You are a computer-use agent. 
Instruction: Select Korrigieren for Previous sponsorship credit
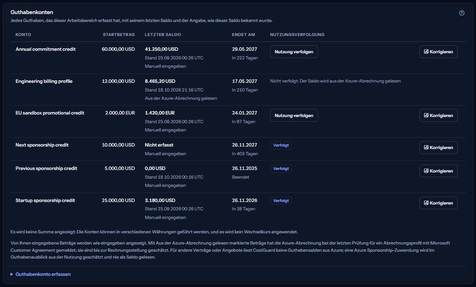438,171
